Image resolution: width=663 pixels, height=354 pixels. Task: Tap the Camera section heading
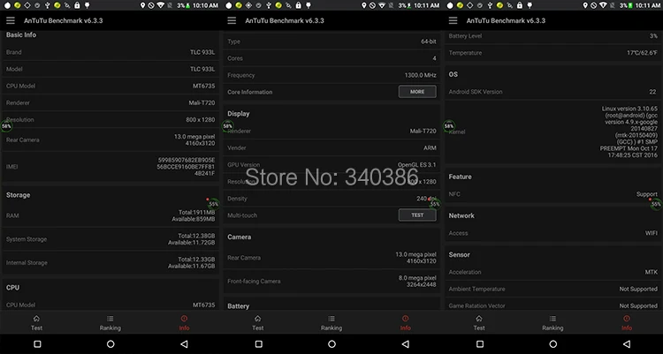(x=240, y=237)
